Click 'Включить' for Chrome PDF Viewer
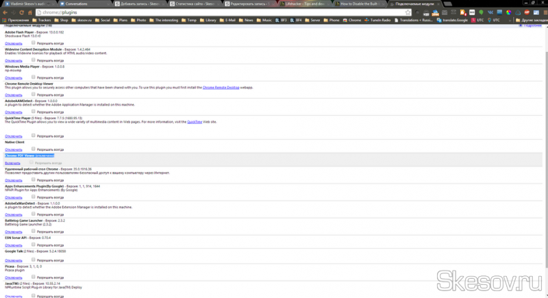The image size is (548, 298). click(x=12, y=164)
